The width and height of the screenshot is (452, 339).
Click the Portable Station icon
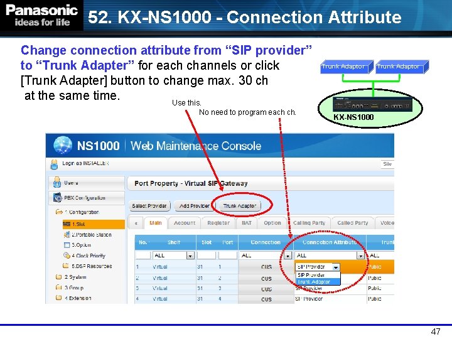tap(67, 234)
